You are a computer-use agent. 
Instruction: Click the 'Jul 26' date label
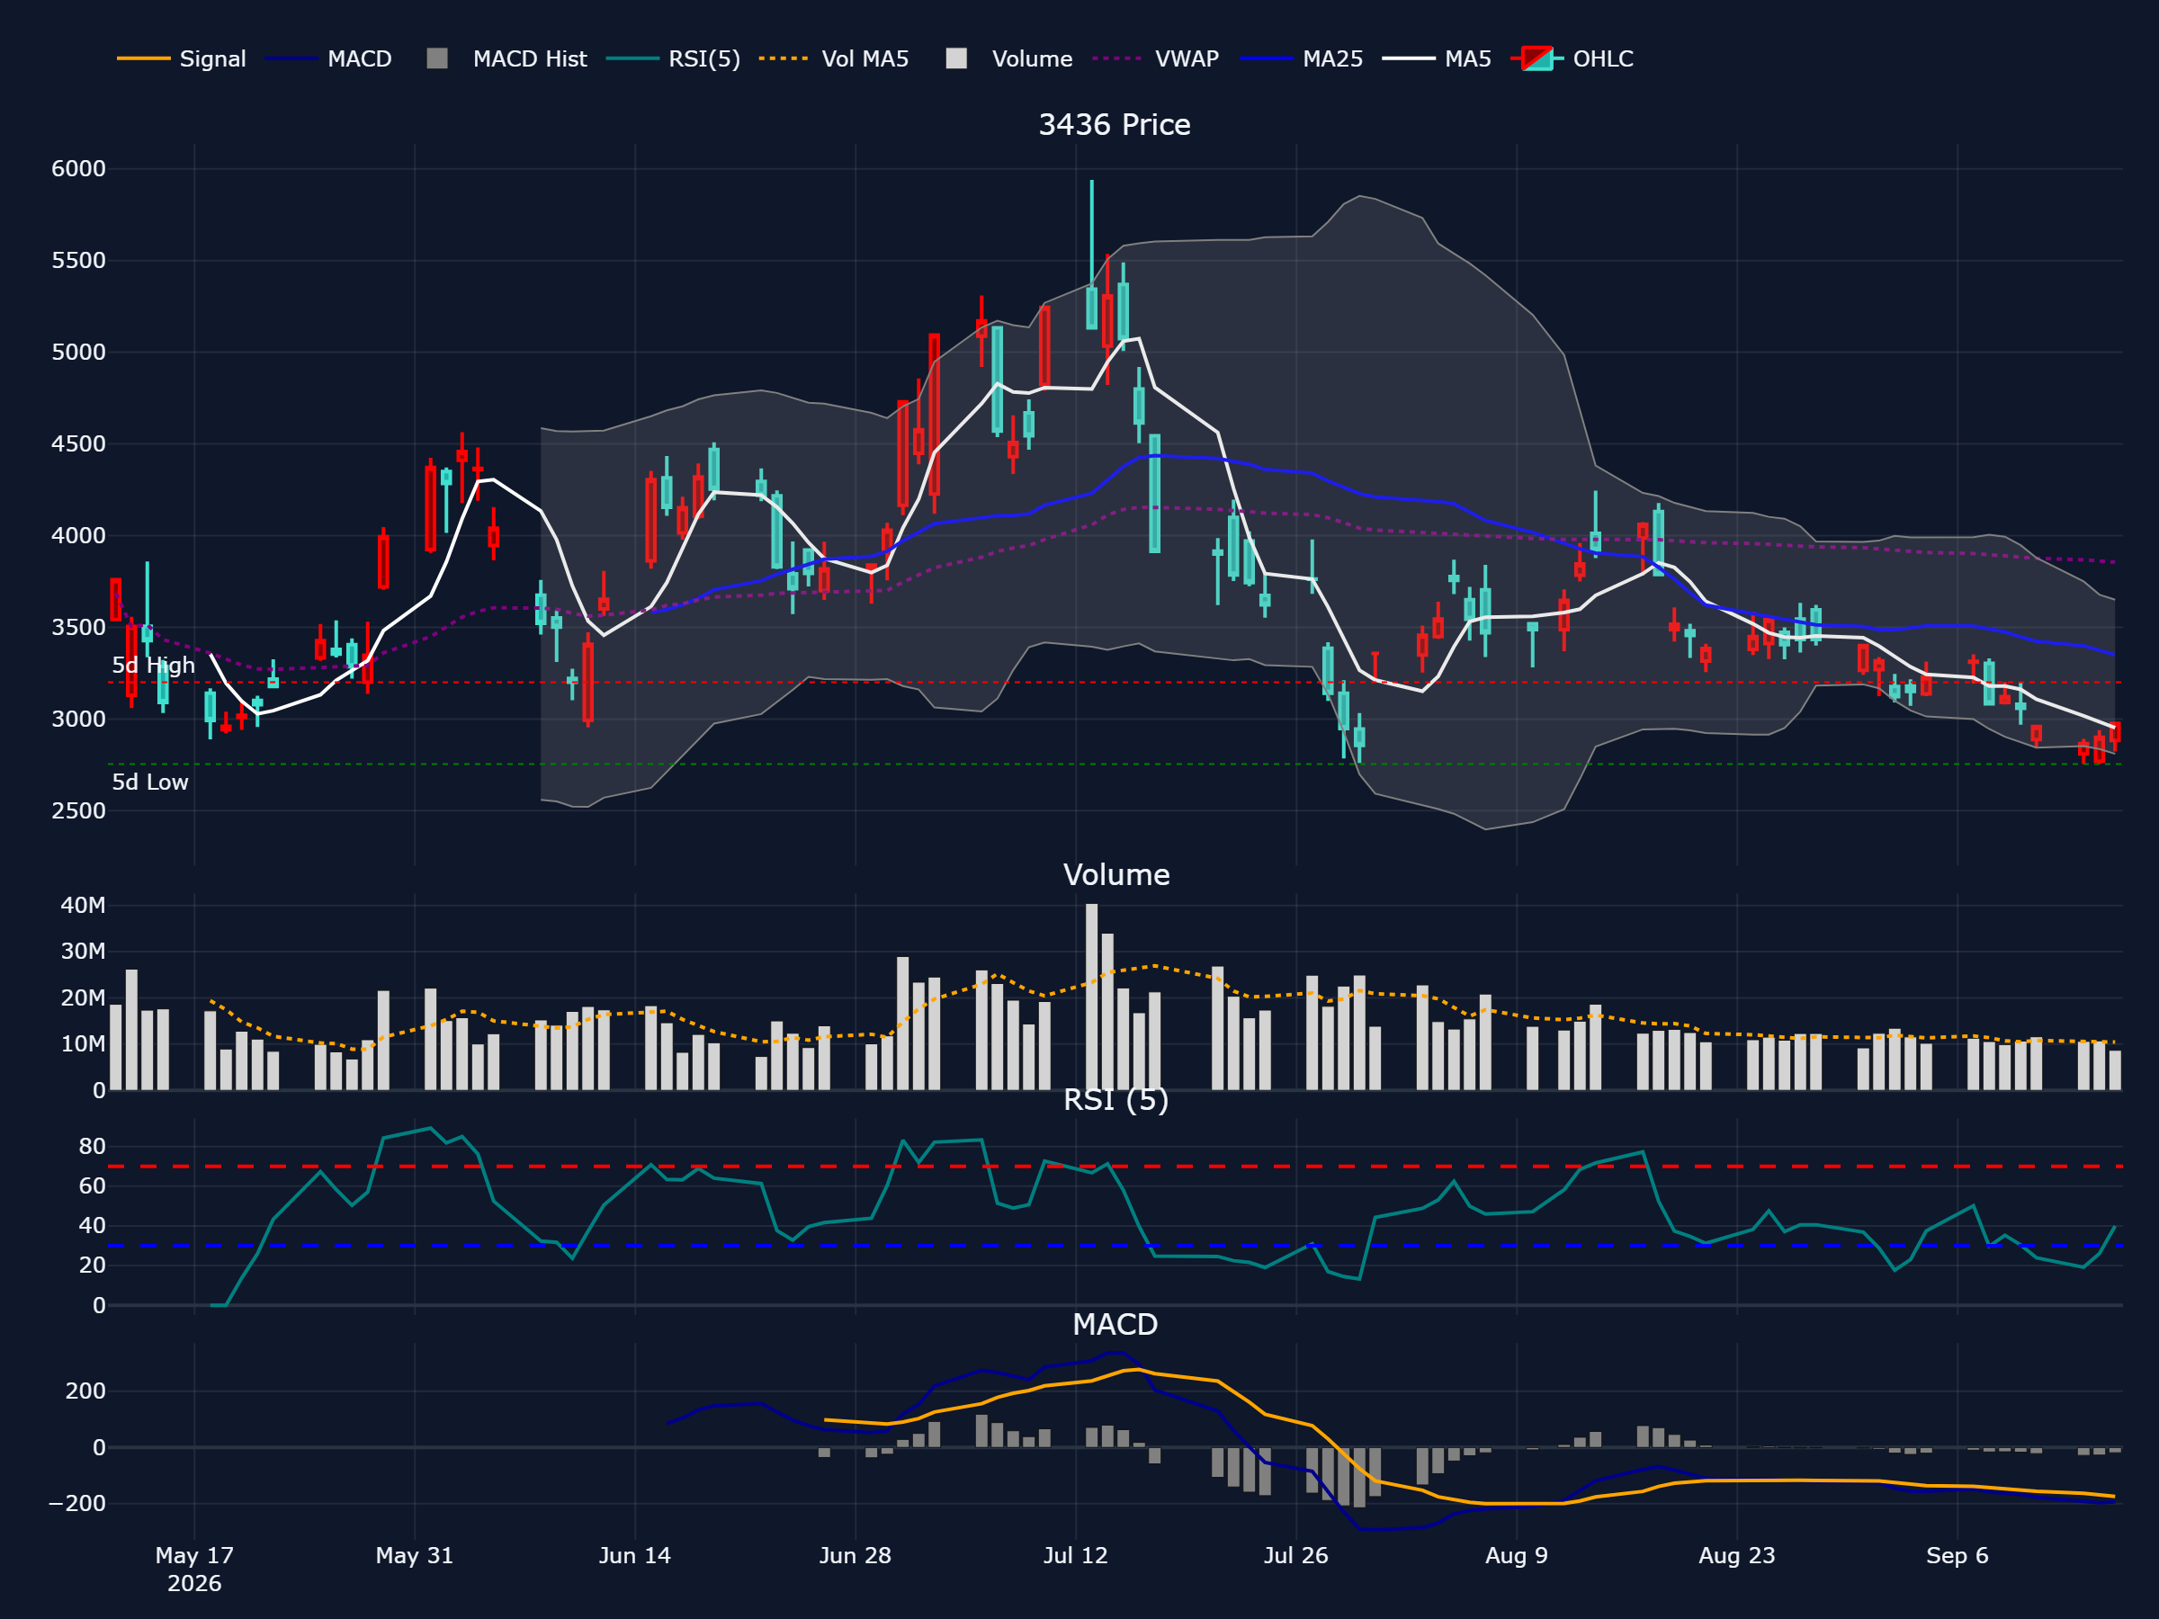[x=1296, y=1555]
